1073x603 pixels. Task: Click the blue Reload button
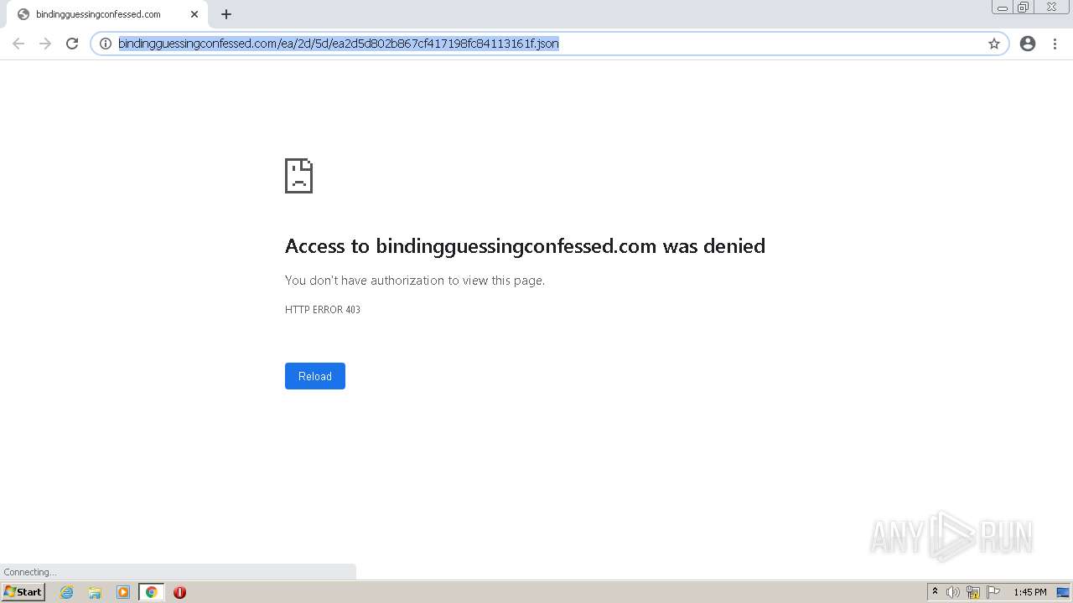[x=315, y=376]
